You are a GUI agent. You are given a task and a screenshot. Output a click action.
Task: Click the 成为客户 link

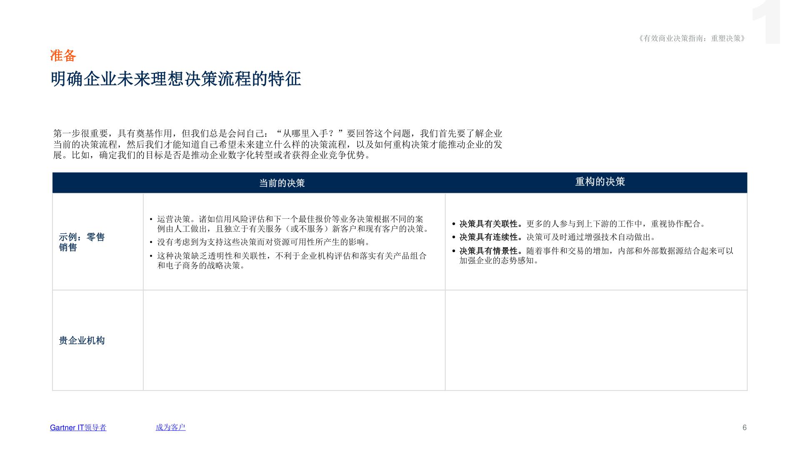(170, 427)
